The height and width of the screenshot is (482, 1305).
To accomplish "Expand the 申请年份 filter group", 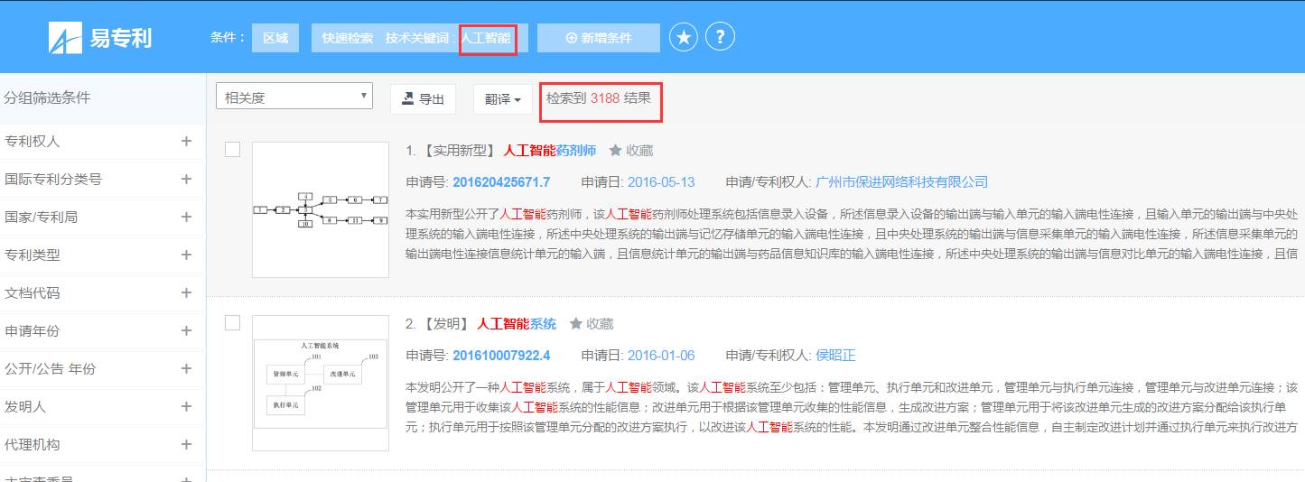I will coord(186,331).
